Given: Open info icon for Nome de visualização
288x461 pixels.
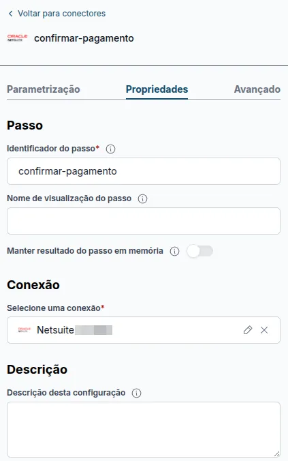Looking at the screenshot, I should 143,198.
